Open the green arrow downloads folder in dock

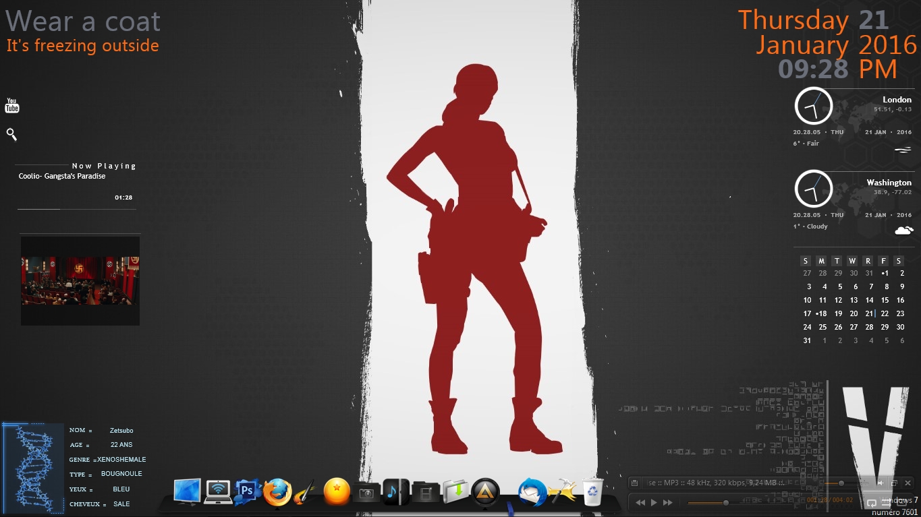[456, 491]
